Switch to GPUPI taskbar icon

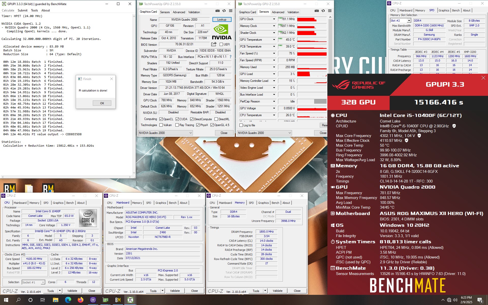click(x=130, y=300)
